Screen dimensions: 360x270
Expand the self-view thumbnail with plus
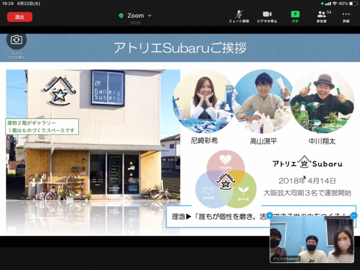click(x=270, y=215)
